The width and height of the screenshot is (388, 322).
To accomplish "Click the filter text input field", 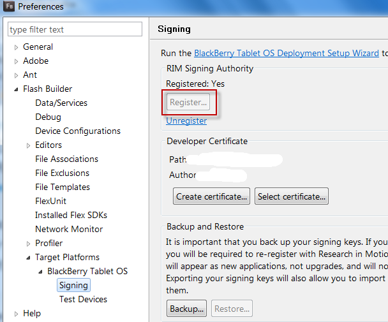I will point(75,29).
